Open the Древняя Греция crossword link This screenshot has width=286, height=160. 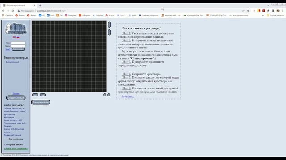(13, 135)
